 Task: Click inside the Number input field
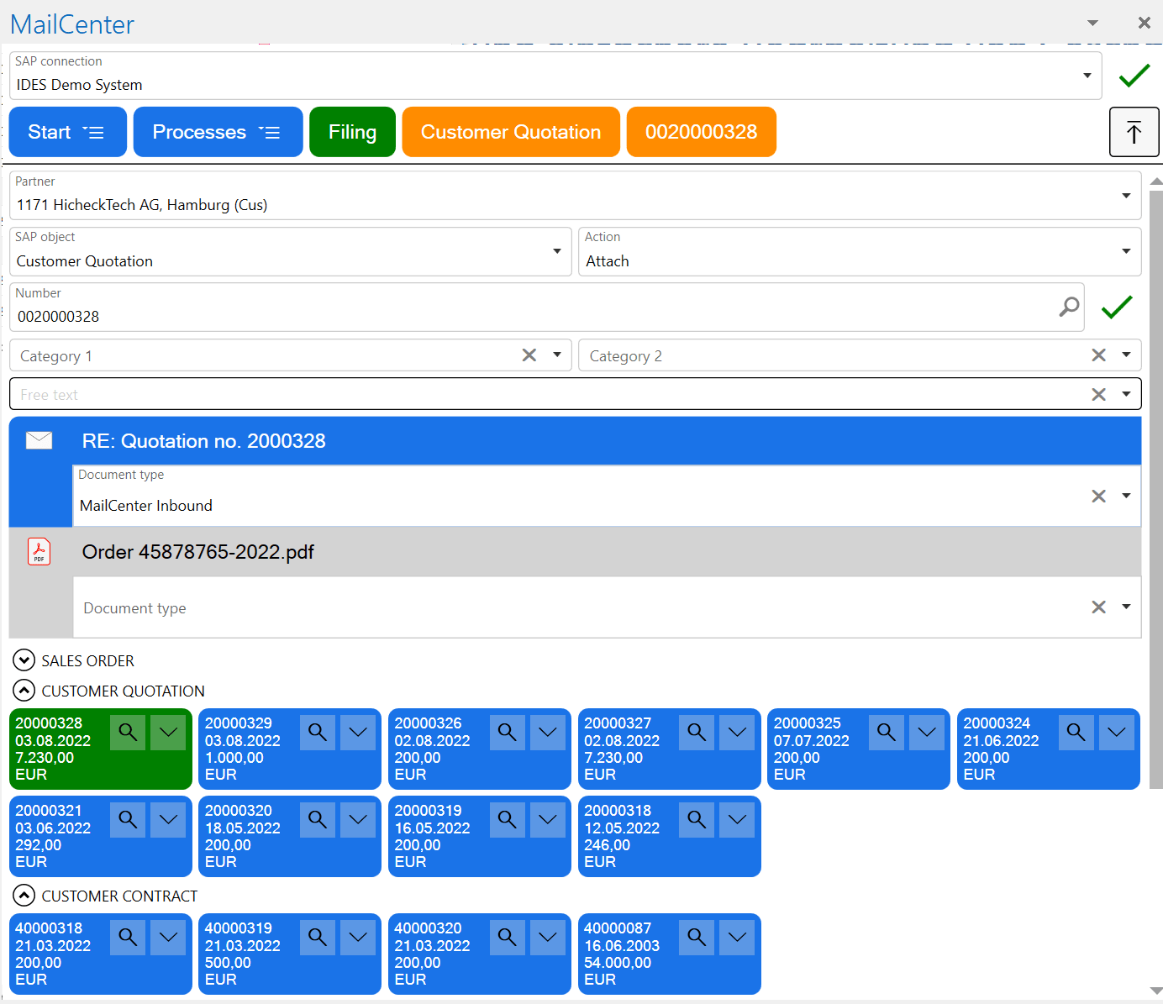[336, 317]
